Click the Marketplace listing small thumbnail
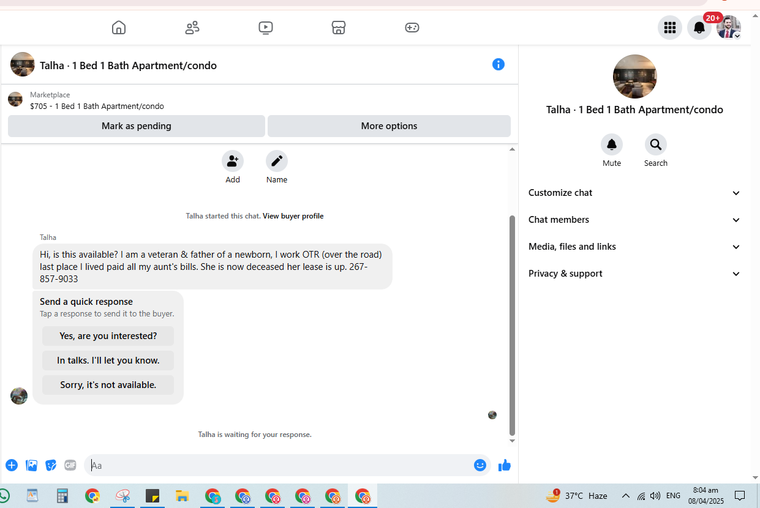 (x=15, y=99)
